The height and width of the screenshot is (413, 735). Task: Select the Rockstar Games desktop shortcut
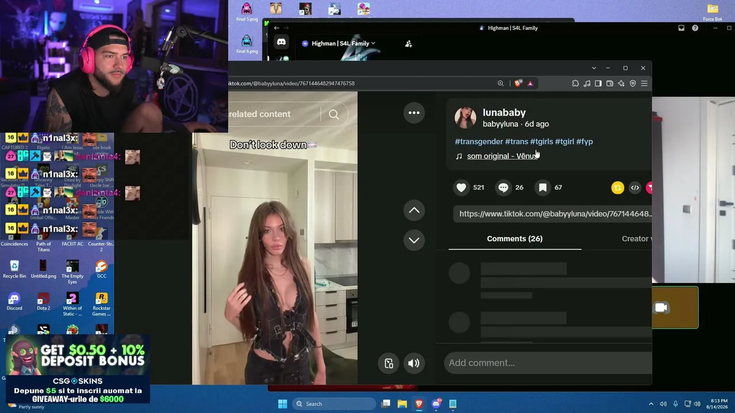click(x=101, y=304)
